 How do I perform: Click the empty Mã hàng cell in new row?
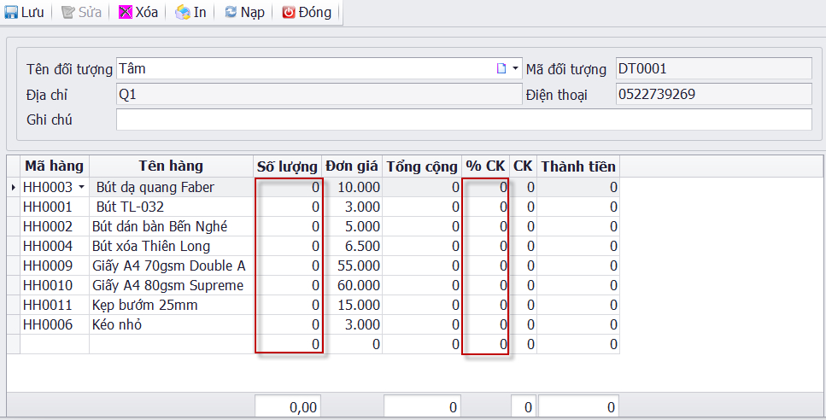coord(55,344)
